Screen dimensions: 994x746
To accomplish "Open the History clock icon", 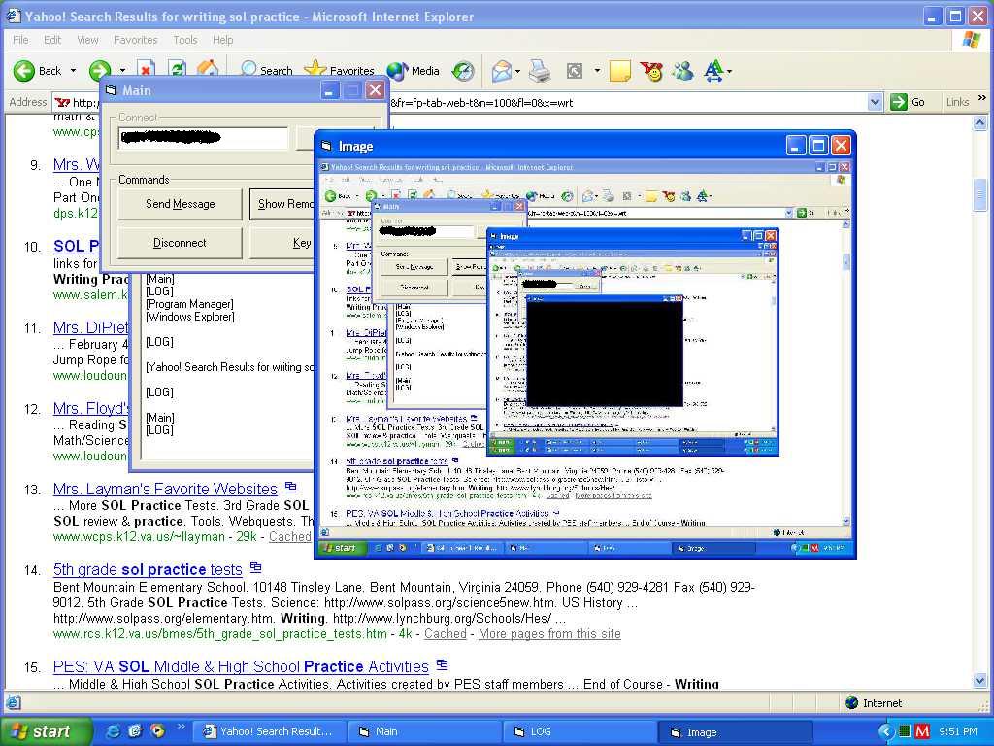I will (x=463, y=71).
